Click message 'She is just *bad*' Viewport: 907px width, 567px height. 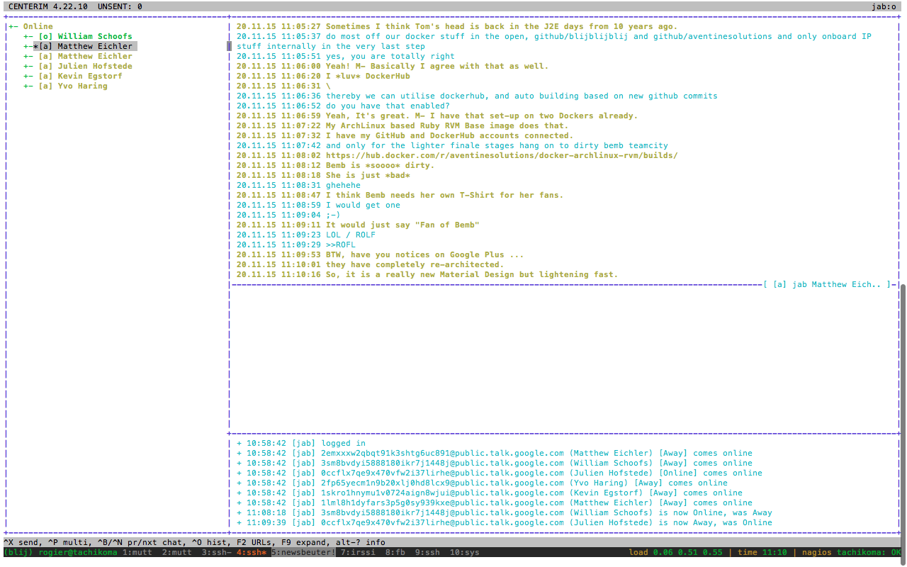tap(368, 175)
